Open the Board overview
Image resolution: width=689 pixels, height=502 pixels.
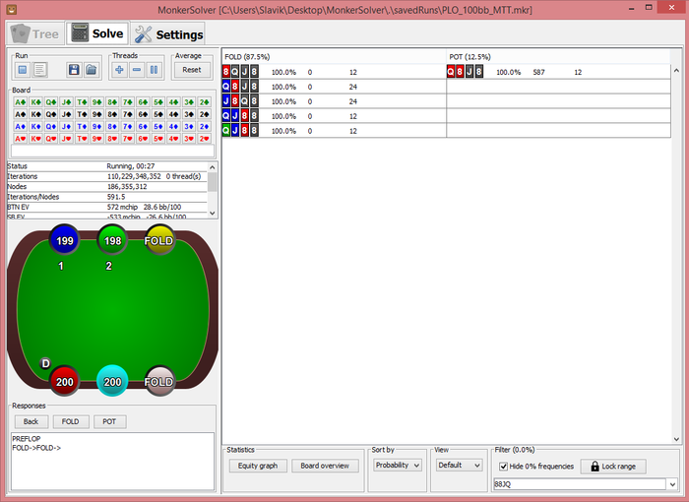pyautogui.click(x=325, y=466)
